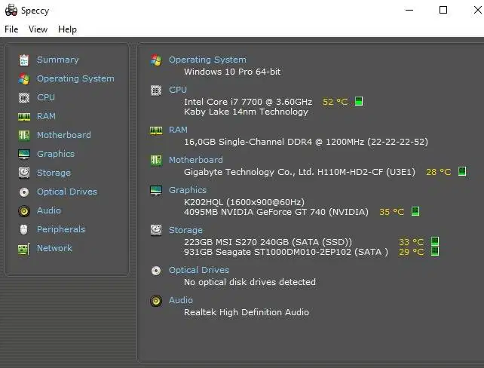484x368 pixels.
Task: Click the Optical Drives disc icon in sidebar
Action: (x=24, y=192)
